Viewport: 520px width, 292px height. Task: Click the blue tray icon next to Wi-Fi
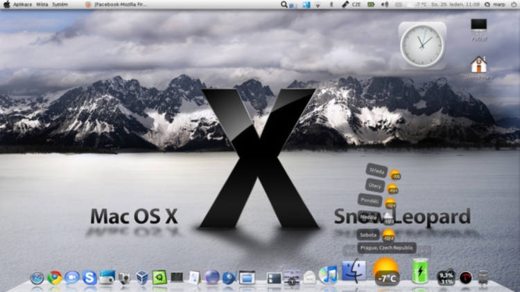point(306,5)
